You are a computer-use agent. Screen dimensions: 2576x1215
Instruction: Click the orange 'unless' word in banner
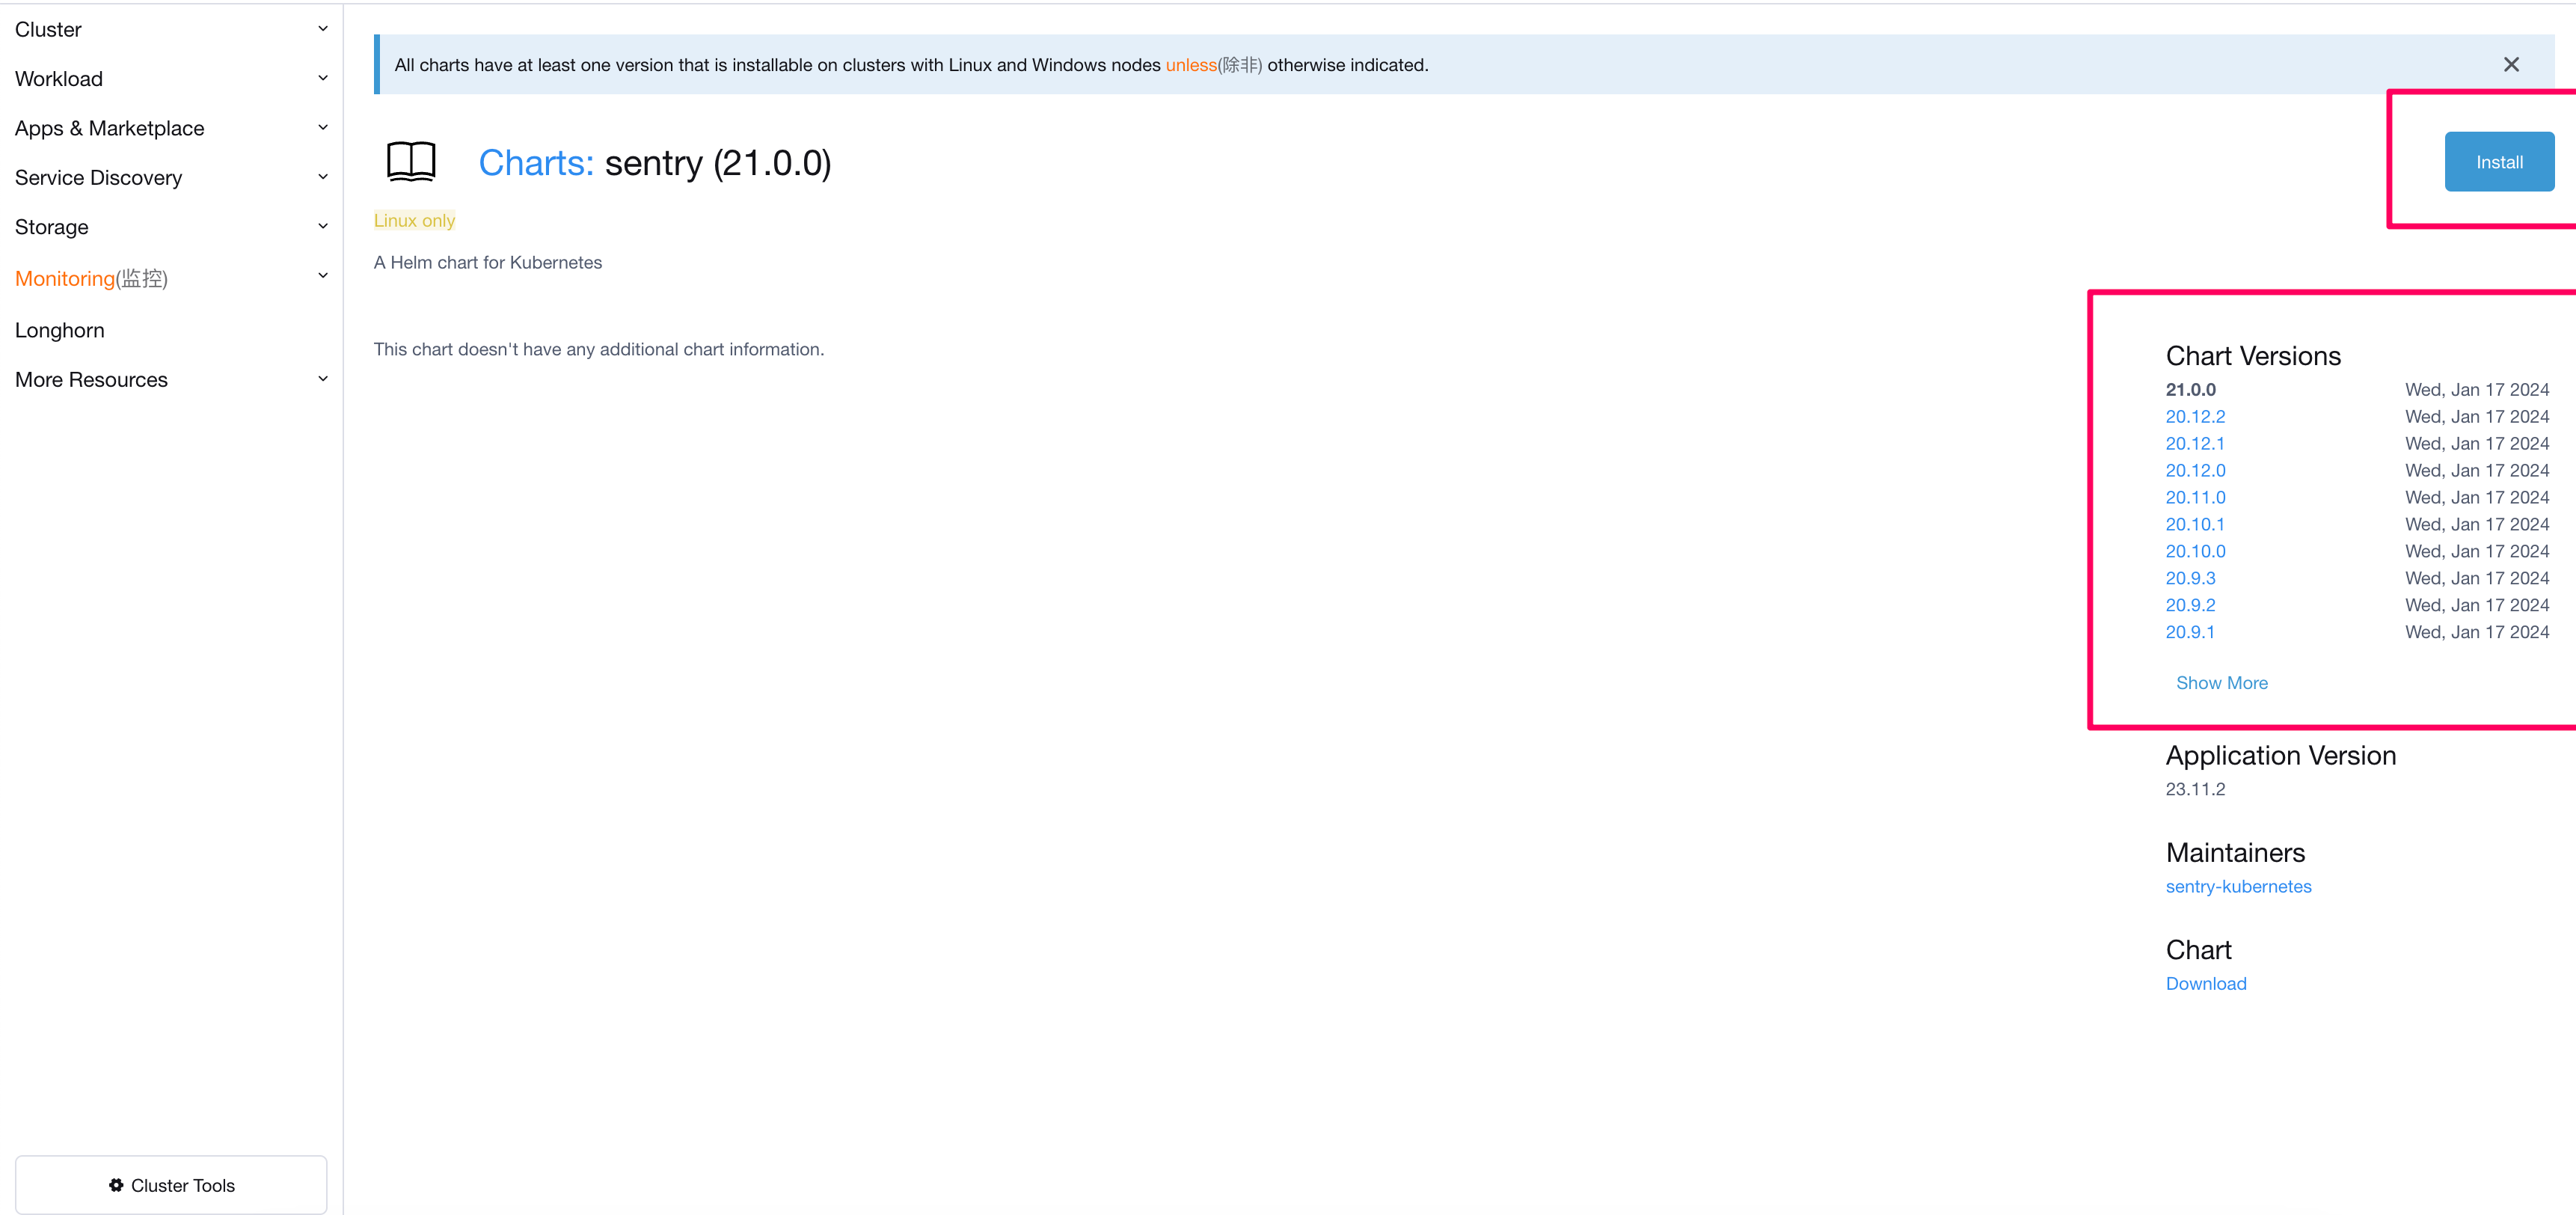[x=1191, y=65]
